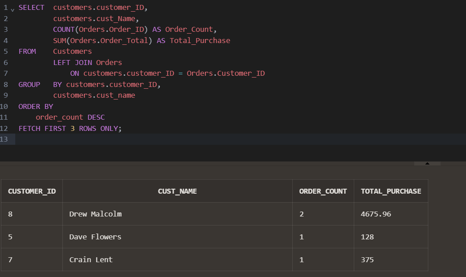Click the SELECT keyword on line 1
466x277 pixels.
31,8
